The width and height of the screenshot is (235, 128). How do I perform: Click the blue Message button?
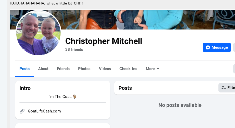(217, 47)
